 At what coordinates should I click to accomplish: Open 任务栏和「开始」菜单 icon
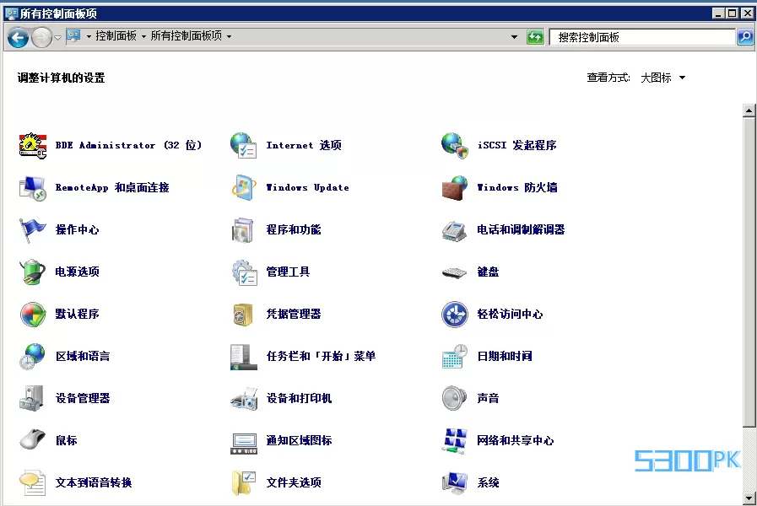click(244, 356)
